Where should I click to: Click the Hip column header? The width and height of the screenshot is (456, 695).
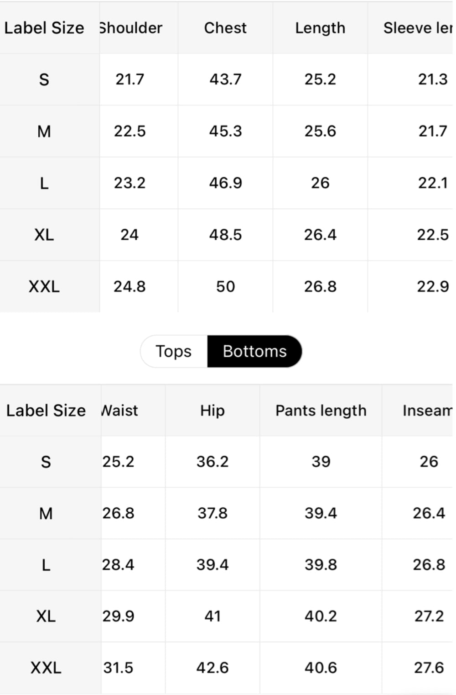(212, 411)
